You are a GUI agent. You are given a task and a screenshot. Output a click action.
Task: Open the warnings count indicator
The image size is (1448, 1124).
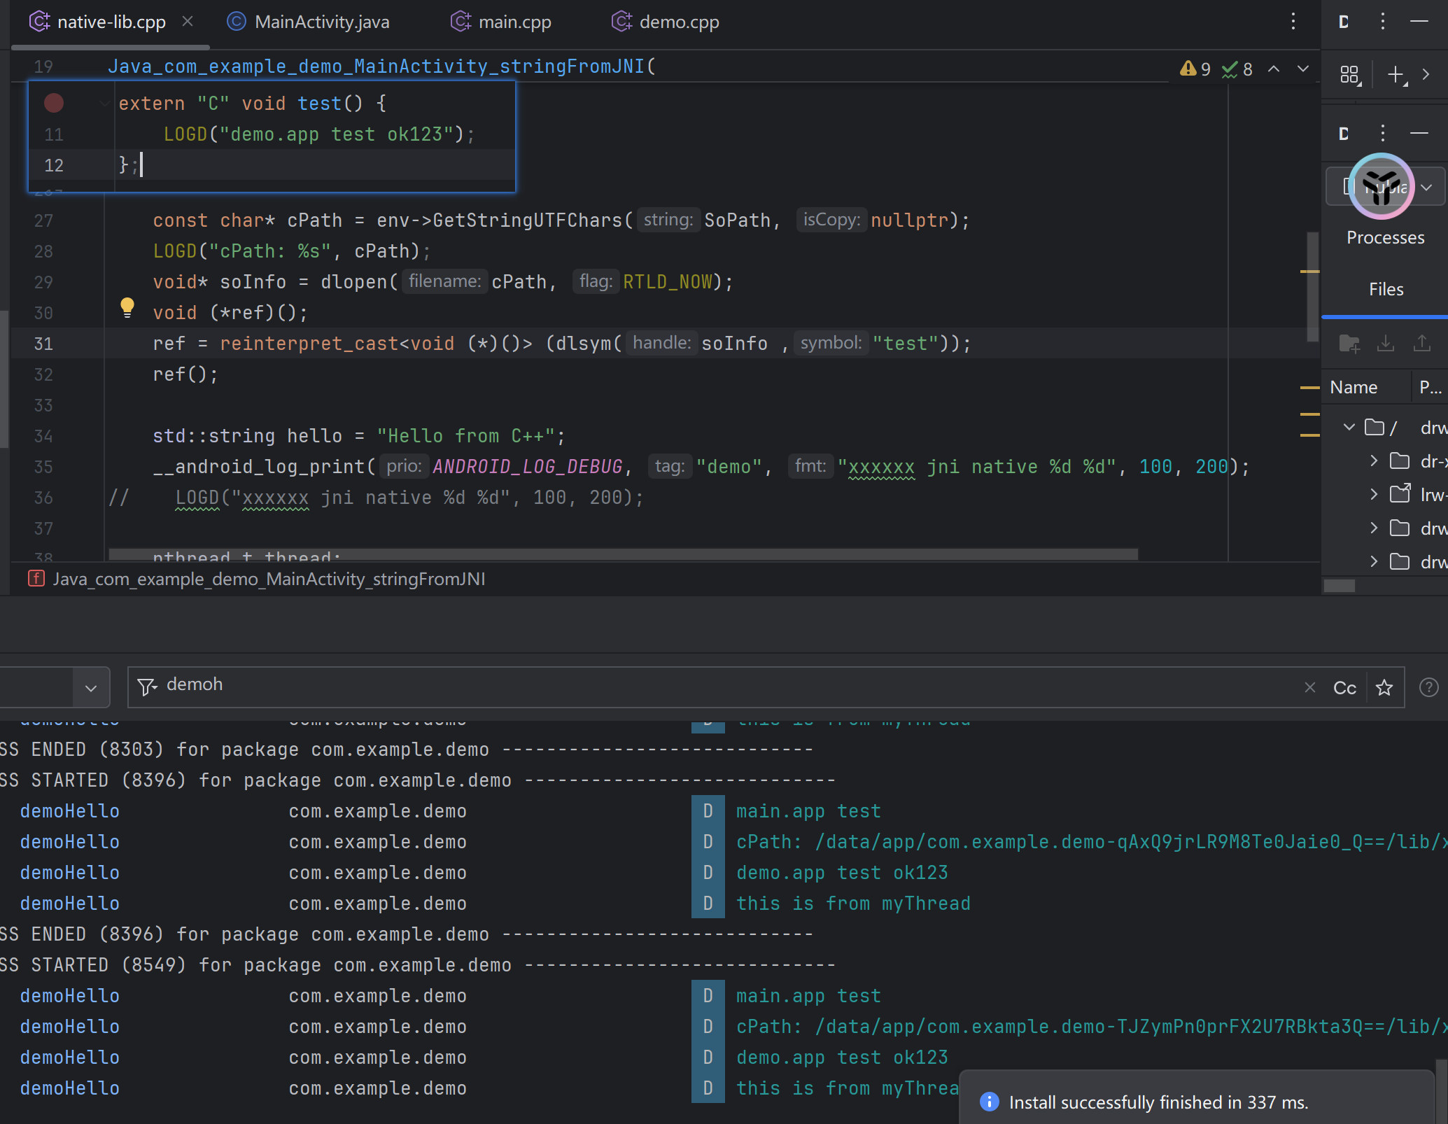[x=1195, y=69]
